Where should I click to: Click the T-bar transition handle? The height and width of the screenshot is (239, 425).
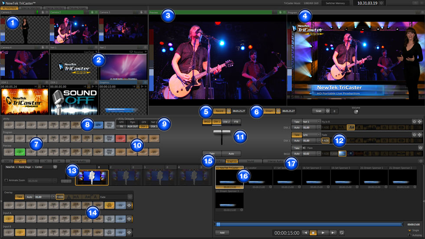click(x=222, y=132)
